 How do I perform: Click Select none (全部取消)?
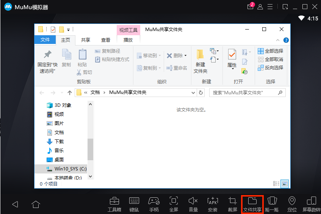point(271,59)
